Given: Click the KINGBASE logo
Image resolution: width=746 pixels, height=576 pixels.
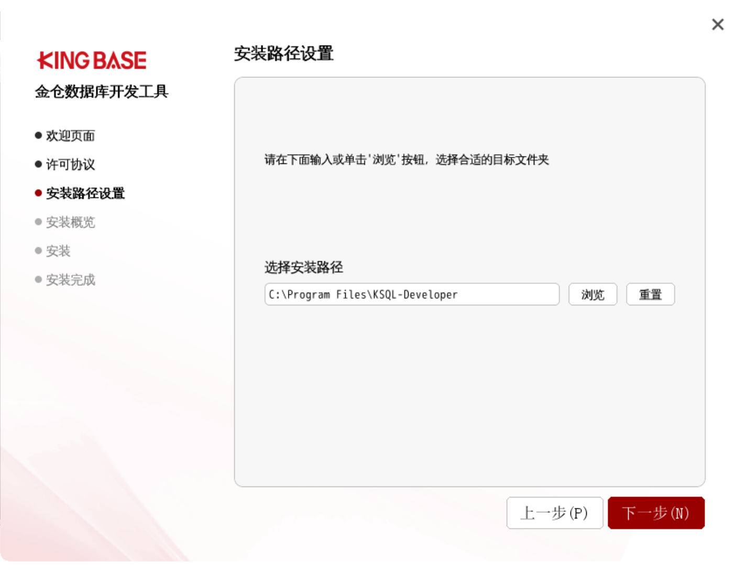Looking at the screenshot, I should 92,61.
